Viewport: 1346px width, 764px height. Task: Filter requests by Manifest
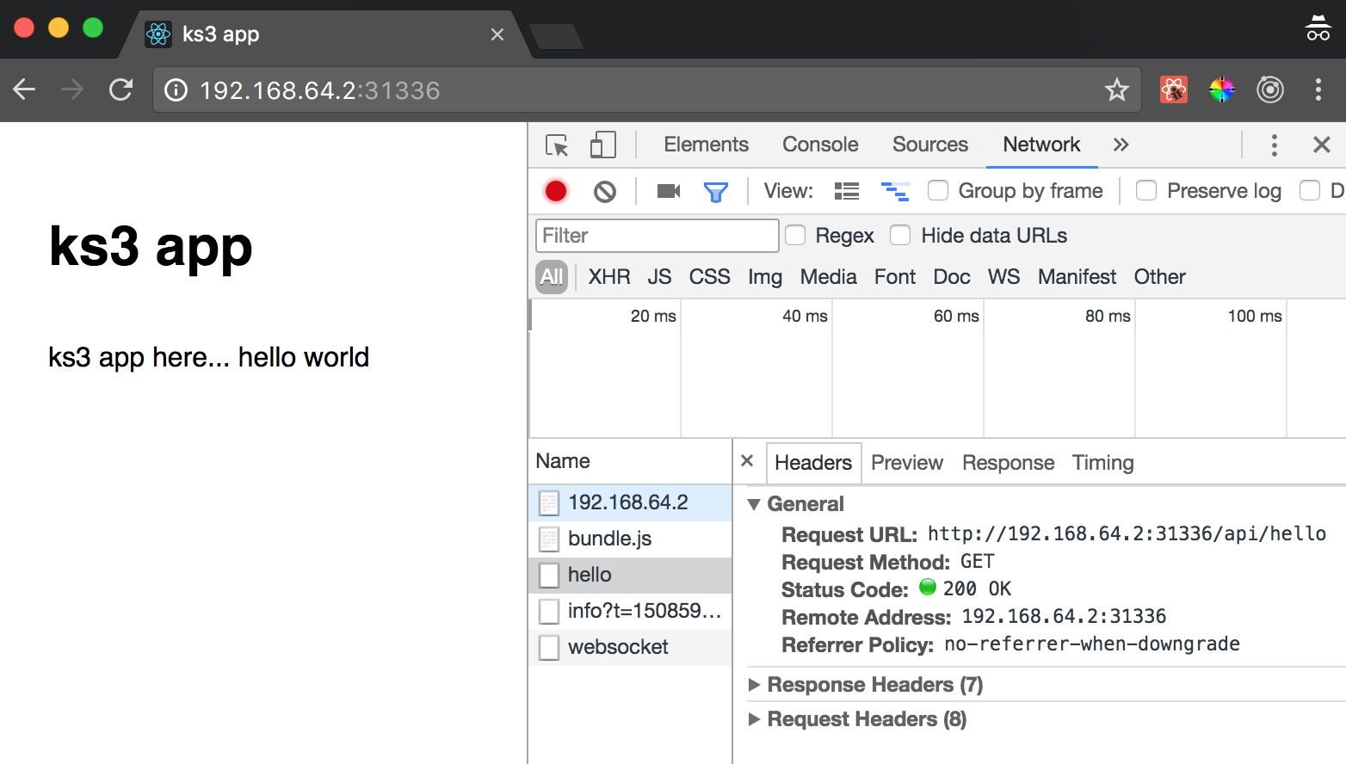(1077, 277)
